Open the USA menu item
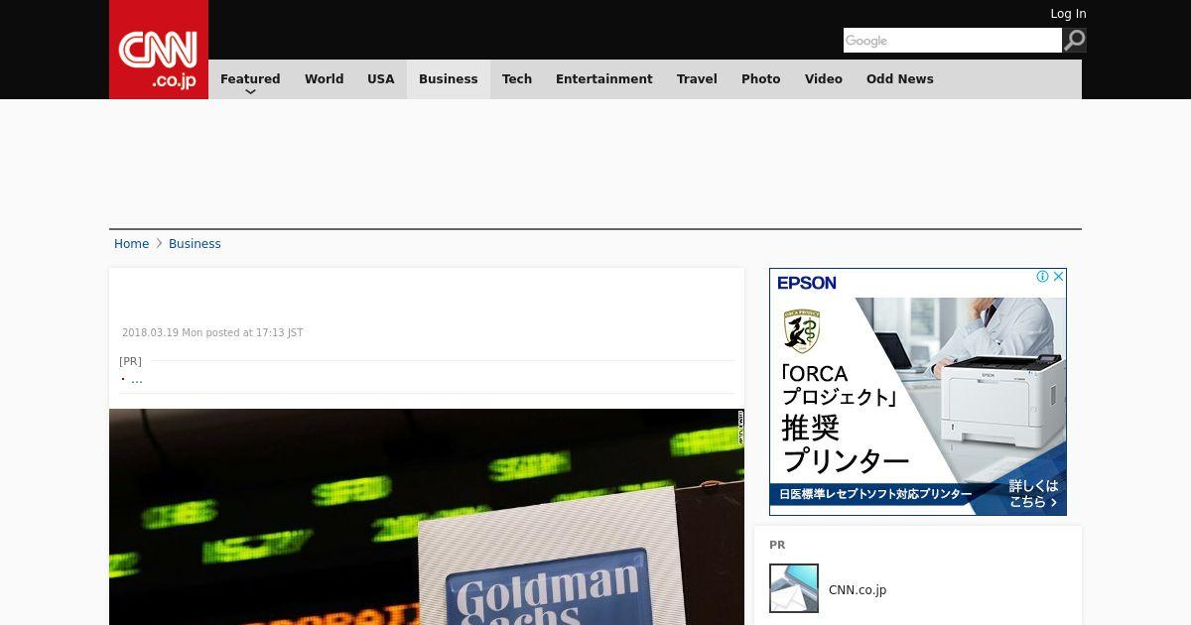This screenshot has height=625, width=1191. coord(381,79)
